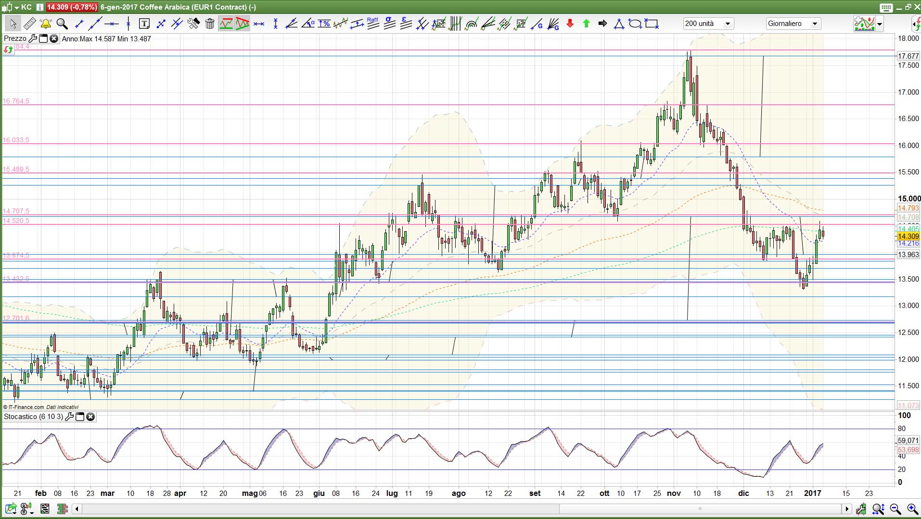Click the horizontal time scrollbar thumb
921x519 pixels.
(700, 508)
